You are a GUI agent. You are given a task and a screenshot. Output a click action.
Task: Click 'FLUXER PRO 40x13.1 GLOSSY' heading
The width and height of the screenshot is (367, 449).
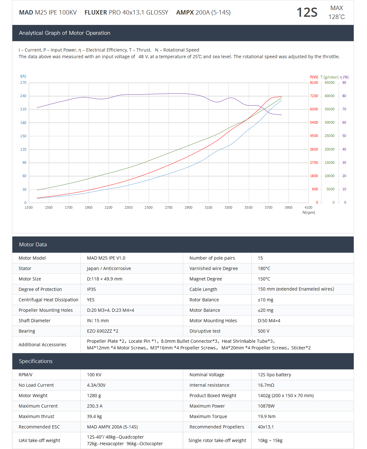pos(126,13)
